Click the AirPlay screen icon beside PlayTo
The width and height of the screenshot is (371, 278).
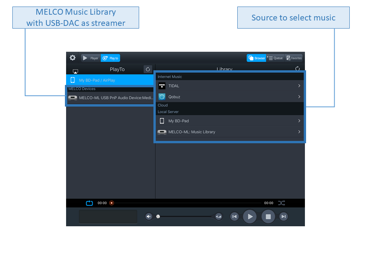[75, 71]
